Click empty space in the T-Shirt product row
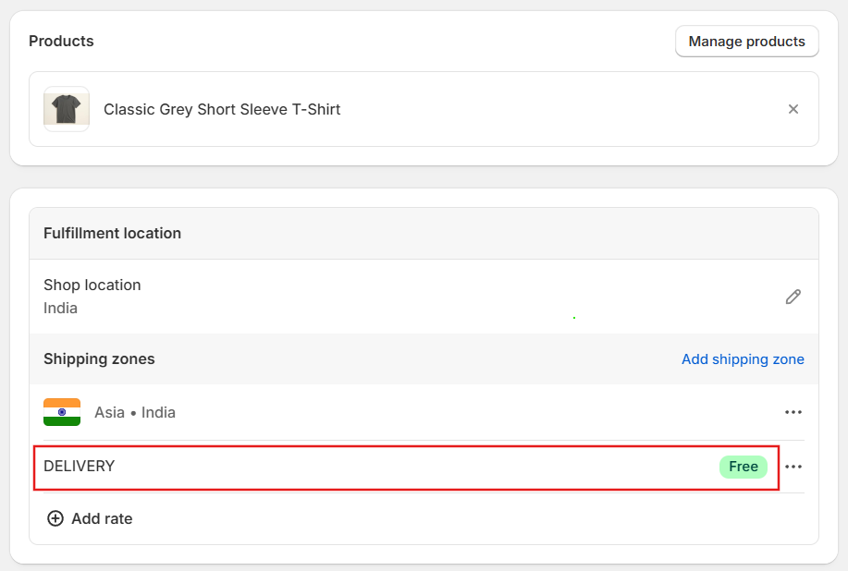 point(562,109)
